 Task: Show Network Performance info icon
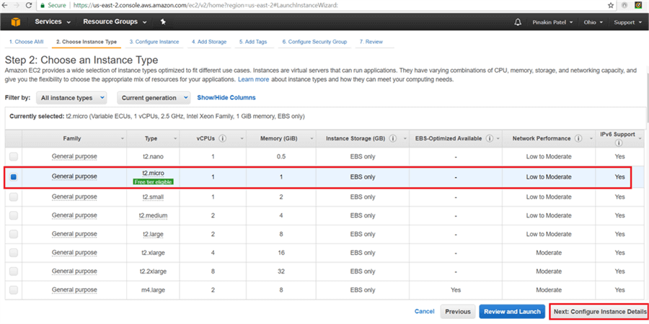click(578, 138)
